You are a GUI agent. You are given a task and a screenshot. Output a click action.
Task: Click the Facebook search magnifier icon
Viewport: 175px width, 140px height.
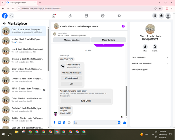tap(12, 16)
